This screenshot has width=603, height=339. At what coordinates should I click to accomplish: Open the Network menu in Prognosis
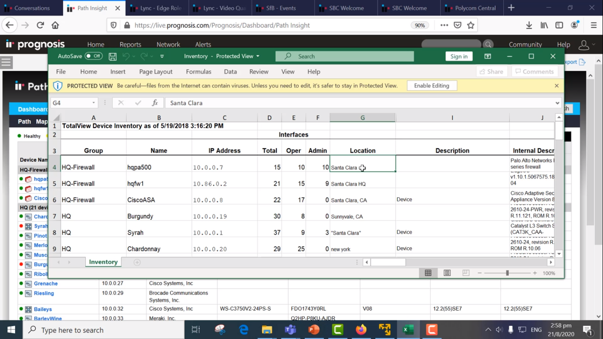coord(168,45)
